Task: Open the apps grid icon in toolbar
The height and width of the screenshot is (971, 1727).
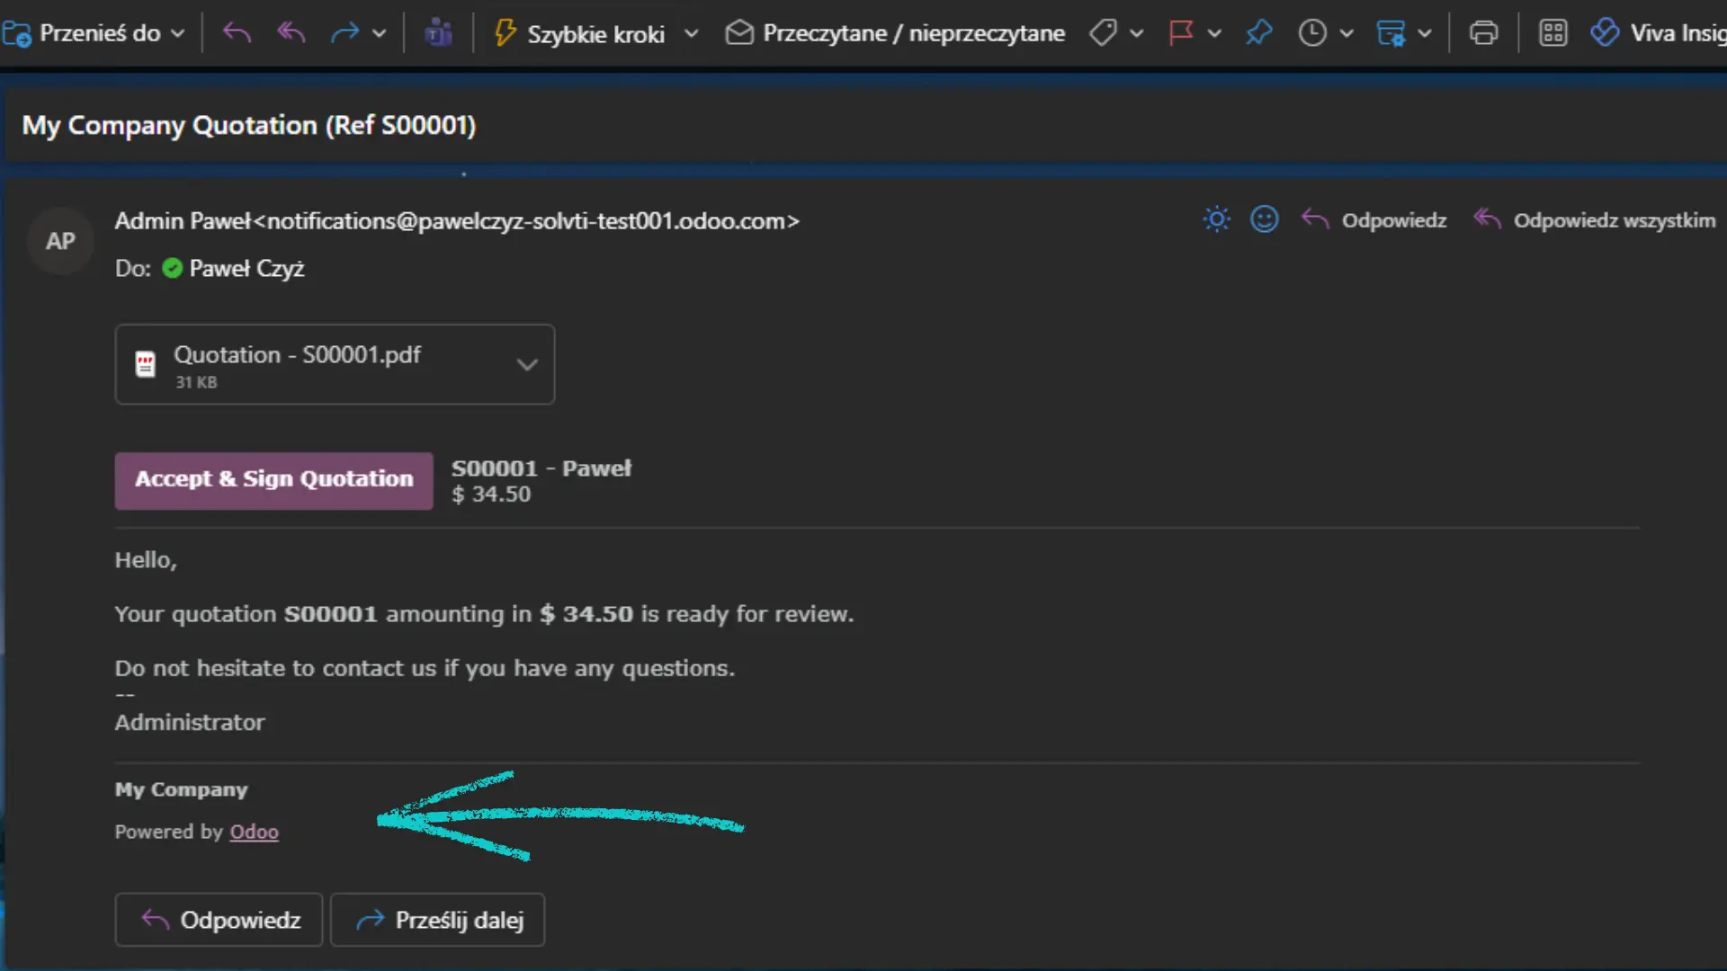Action: point(1553,33)
